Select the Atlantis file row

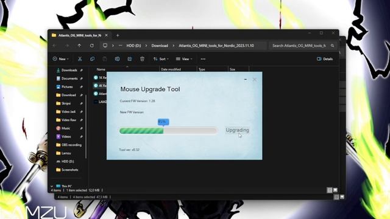[x=100, y=94]
